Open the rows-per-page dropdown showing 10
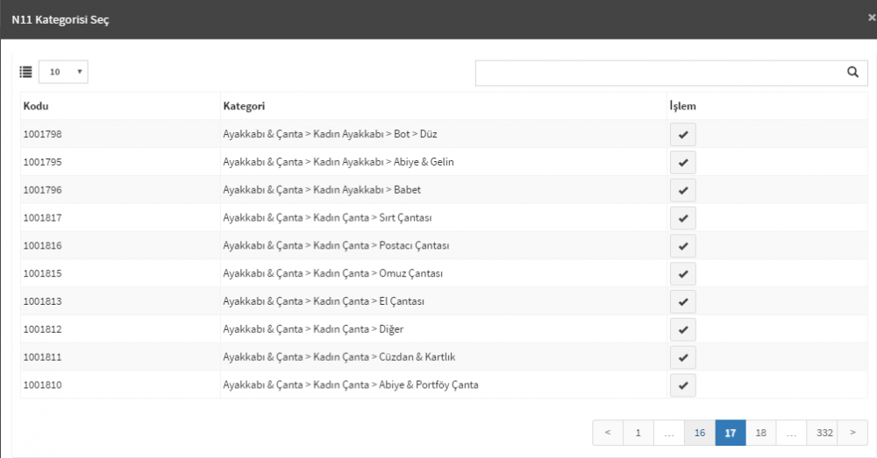 pos(63,72)
